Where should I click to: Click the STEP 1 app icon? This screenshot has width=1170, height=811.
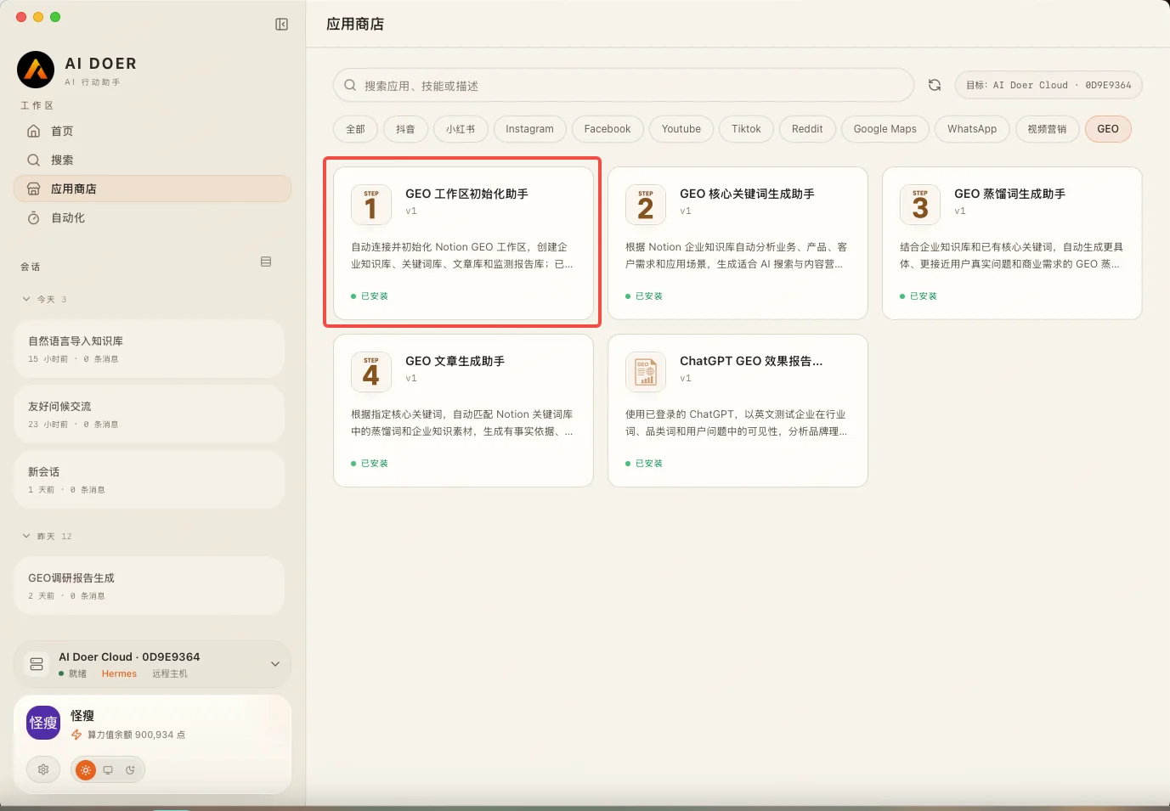coord(371,205)
